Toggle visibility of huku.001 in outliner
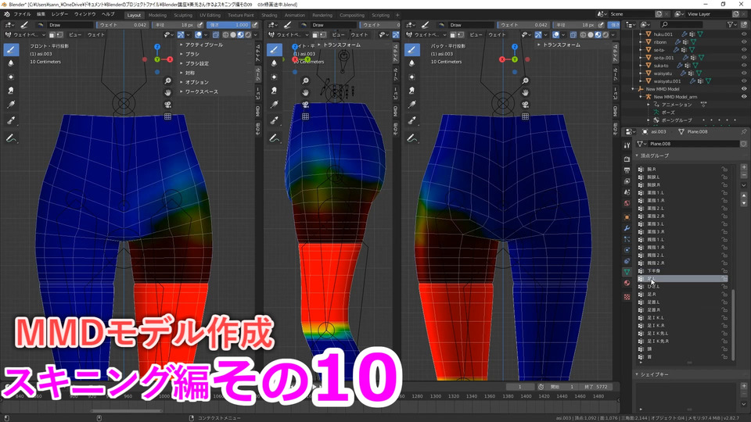This screenshot has height=422, width=751. coord(744,34)
